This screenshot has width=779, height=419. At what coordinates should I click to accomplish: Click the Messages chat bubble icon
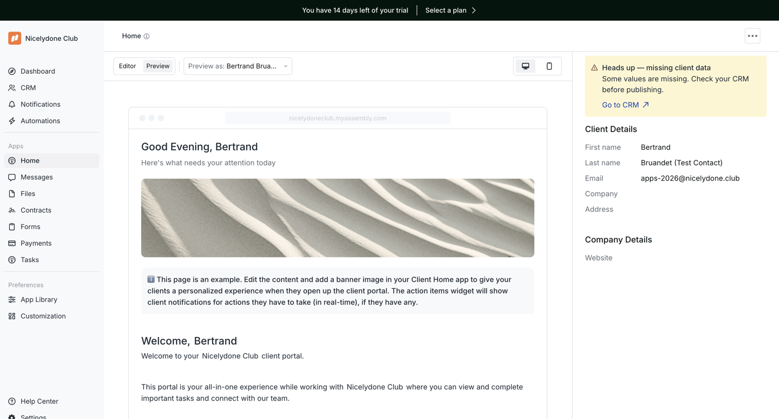(12, 177)
